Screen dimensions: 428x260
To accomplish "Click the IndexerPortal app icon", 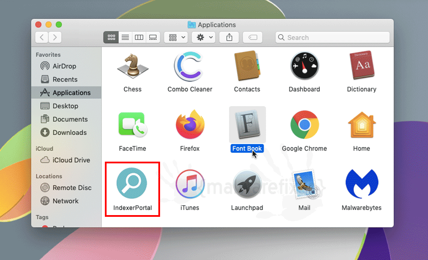I will click(x=132, y=183).
